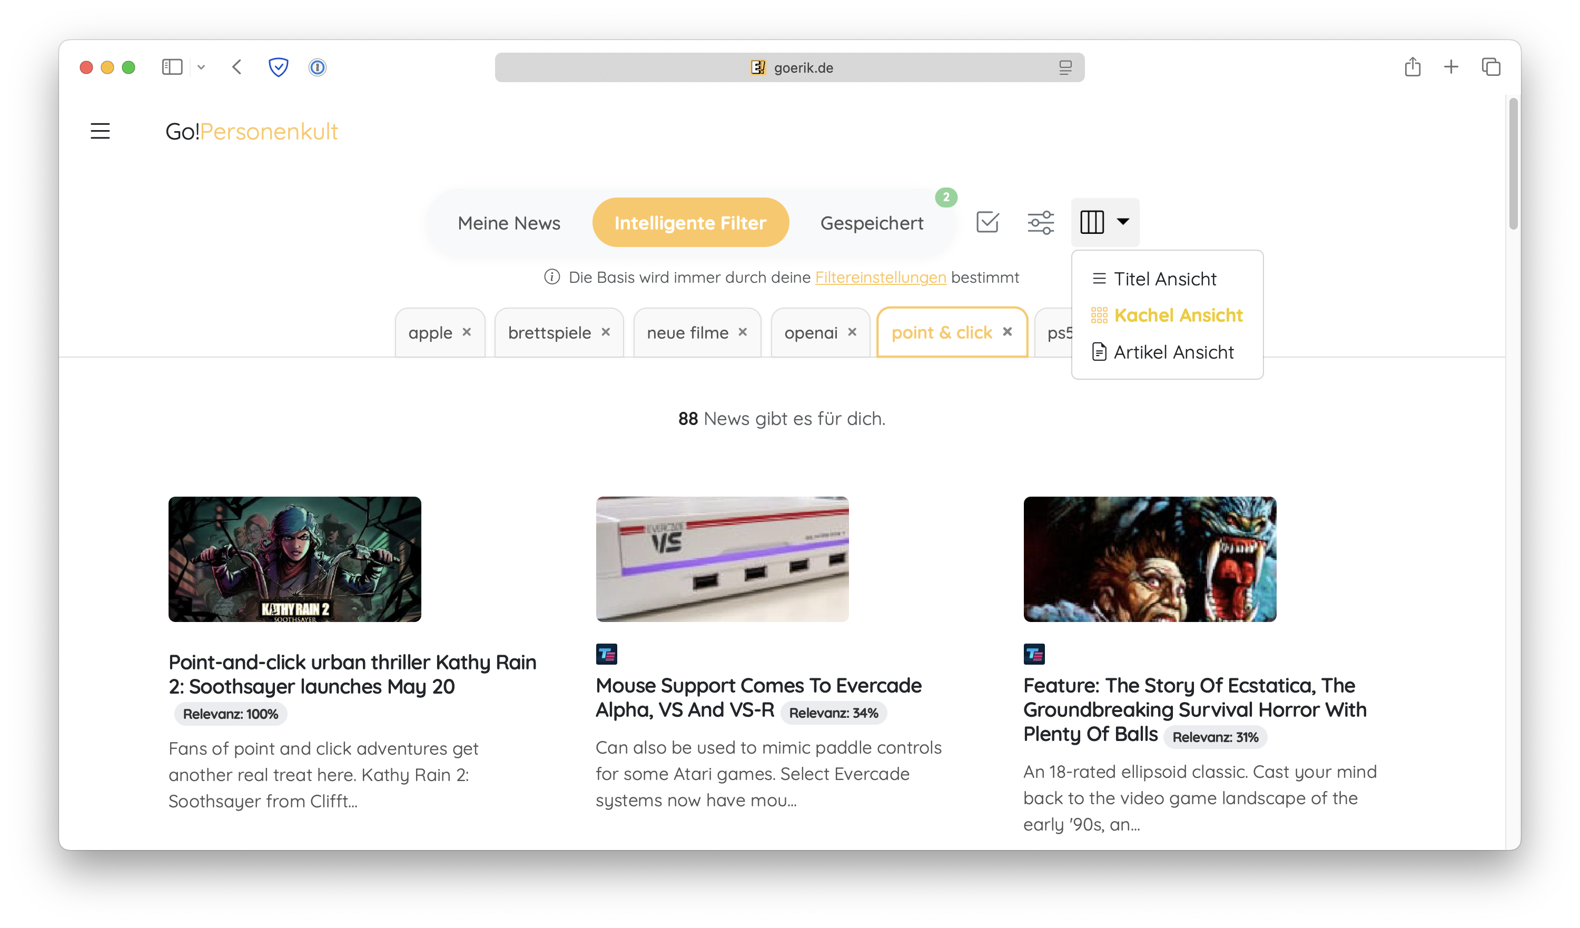
Task: Show tab overview
Action: (1490, 66)
